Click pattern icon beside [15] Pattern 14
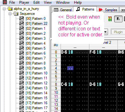Viewport: 125px width, 112px height. (22, 93)
